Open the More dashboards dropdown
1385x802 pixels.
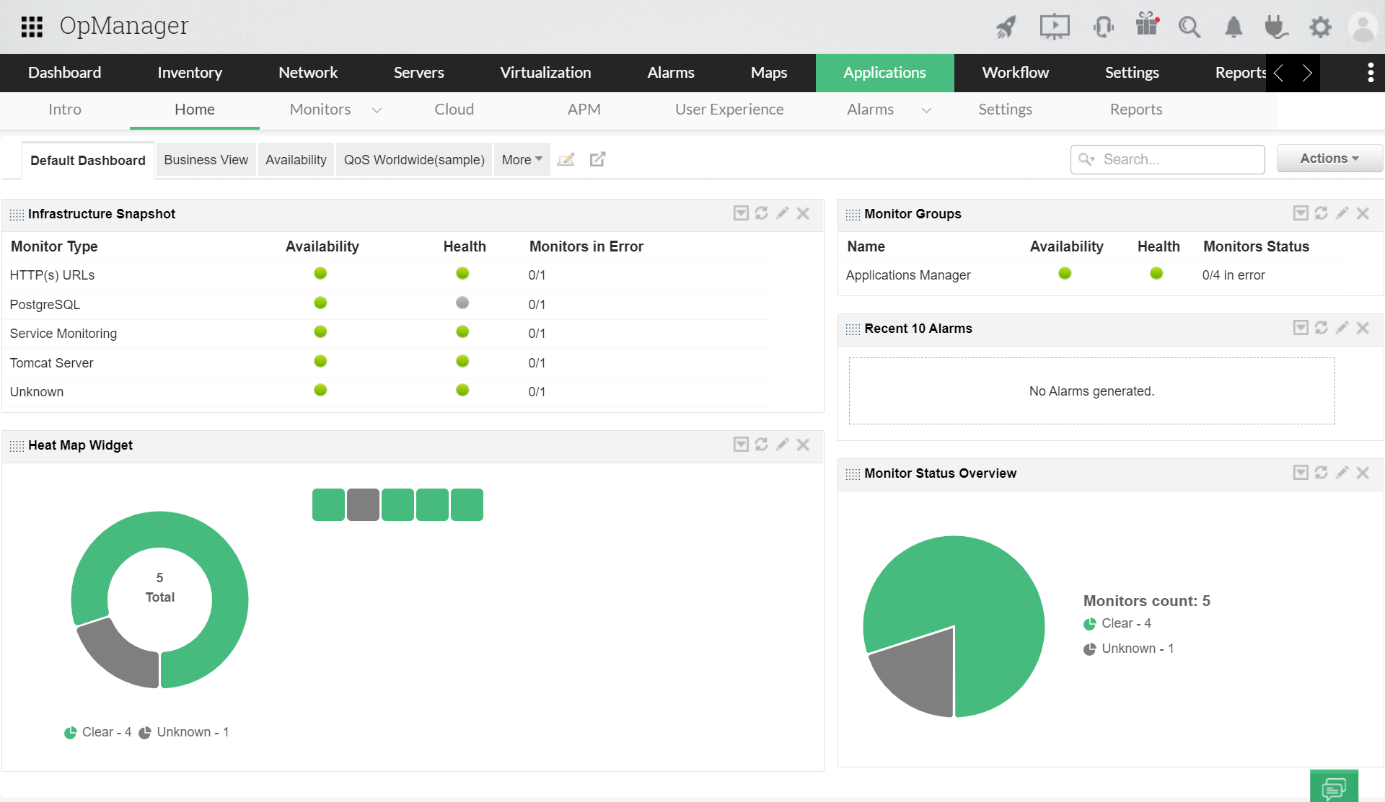click(x=522, y=159)
